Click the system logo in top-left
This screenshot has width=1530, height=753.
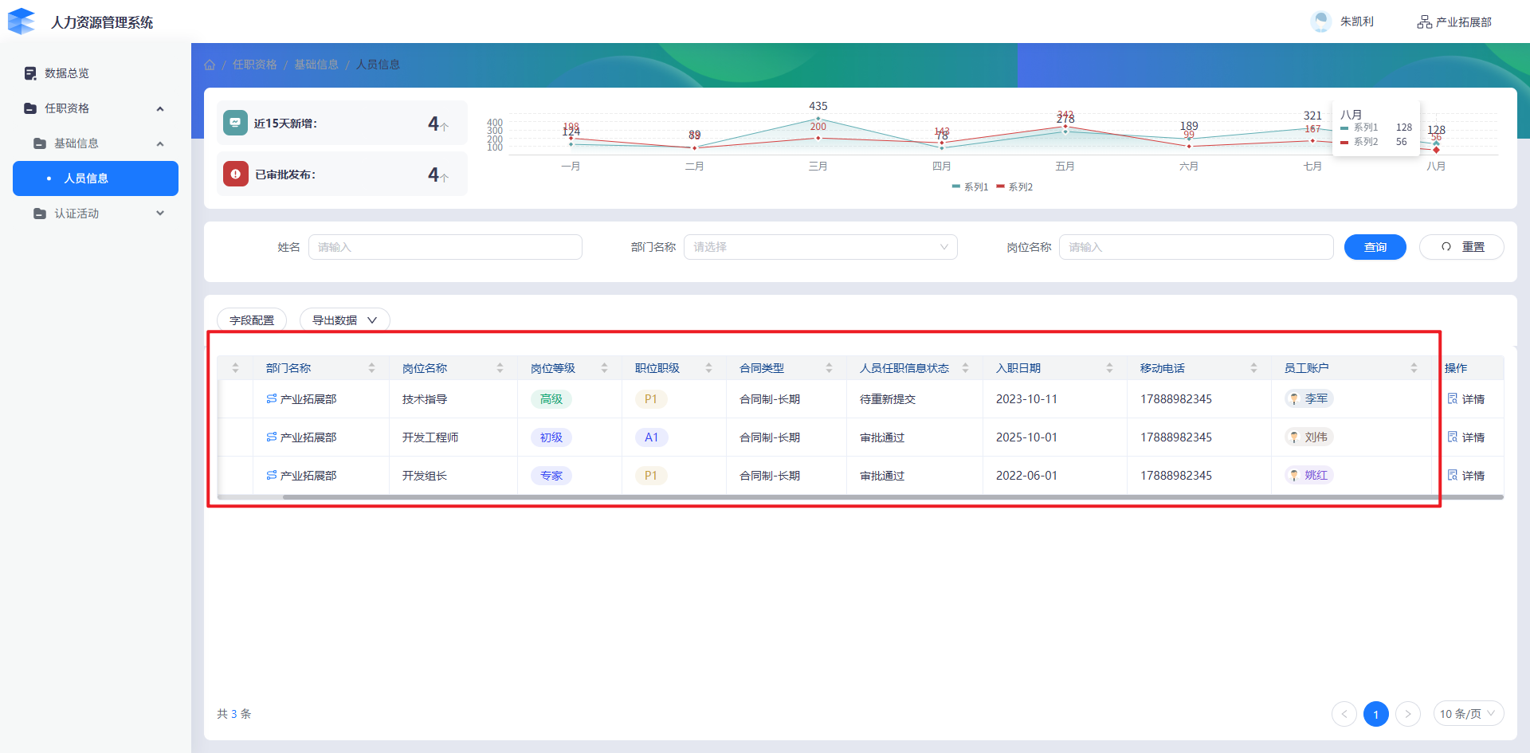click(22, 22)
